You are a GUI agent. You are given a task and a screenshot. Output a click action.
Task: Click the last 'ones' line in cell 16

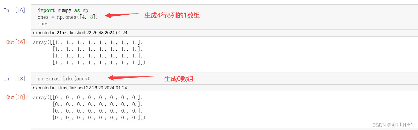43,24
